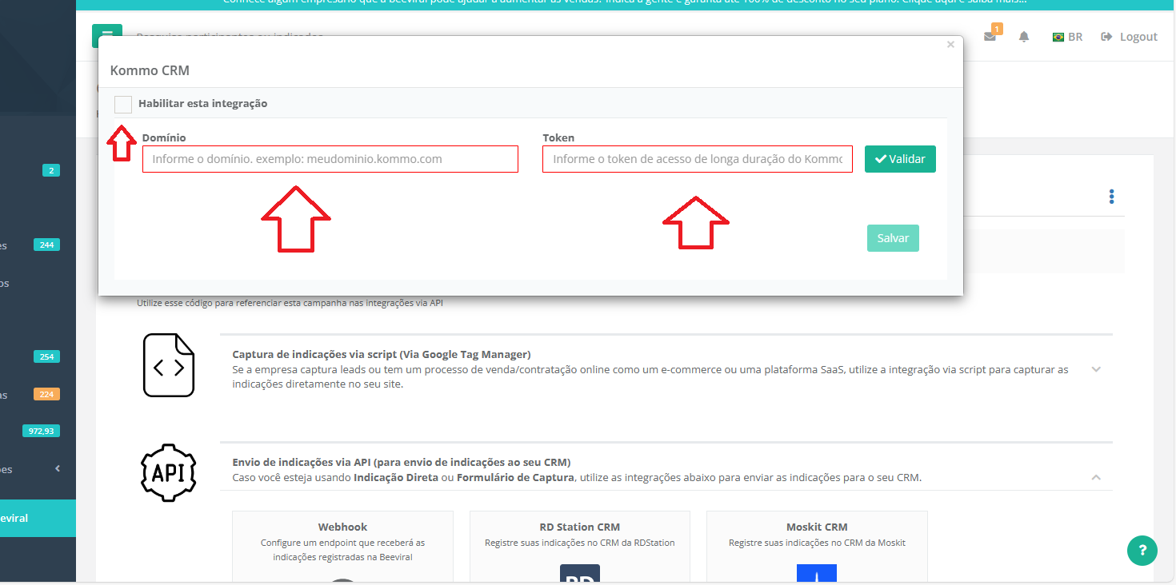Open the notifications bell icon
This screenshot has width=1176, height=585.
coord(1024,37)
